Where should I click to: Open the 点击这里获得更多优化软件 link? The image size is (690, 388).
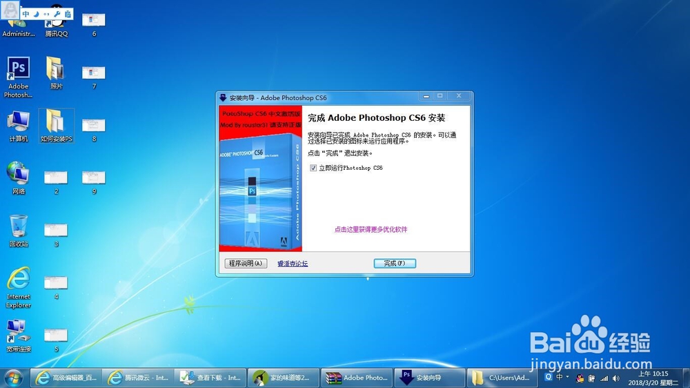coord(371,229)
